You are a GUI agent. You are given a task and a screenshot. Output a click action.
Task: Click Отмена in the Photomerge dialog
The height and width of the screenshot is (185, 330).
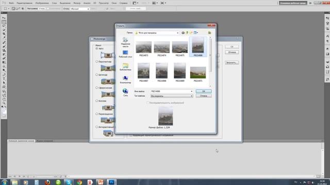click(x=232, y=52)
